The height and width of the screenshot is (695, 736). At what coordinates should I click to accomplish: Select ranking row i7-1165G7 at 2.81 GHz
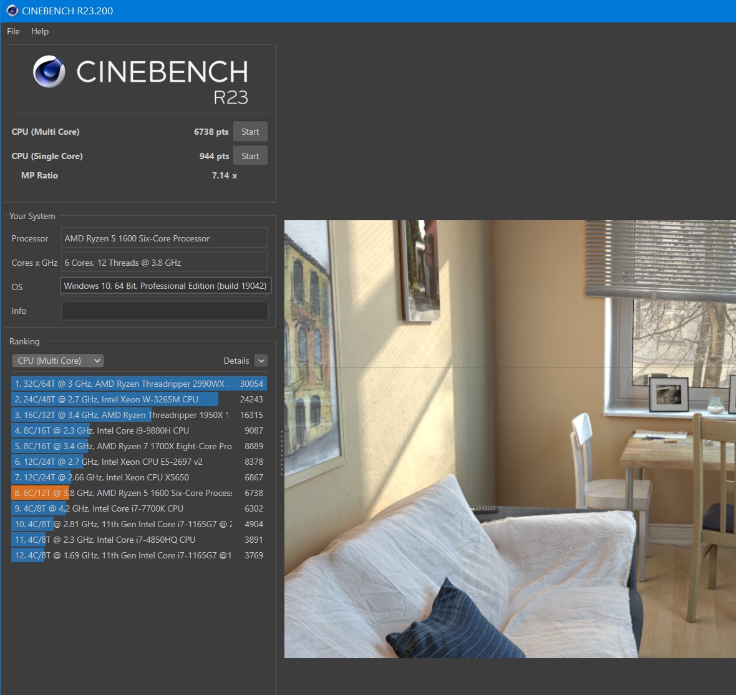click(139, 524)
